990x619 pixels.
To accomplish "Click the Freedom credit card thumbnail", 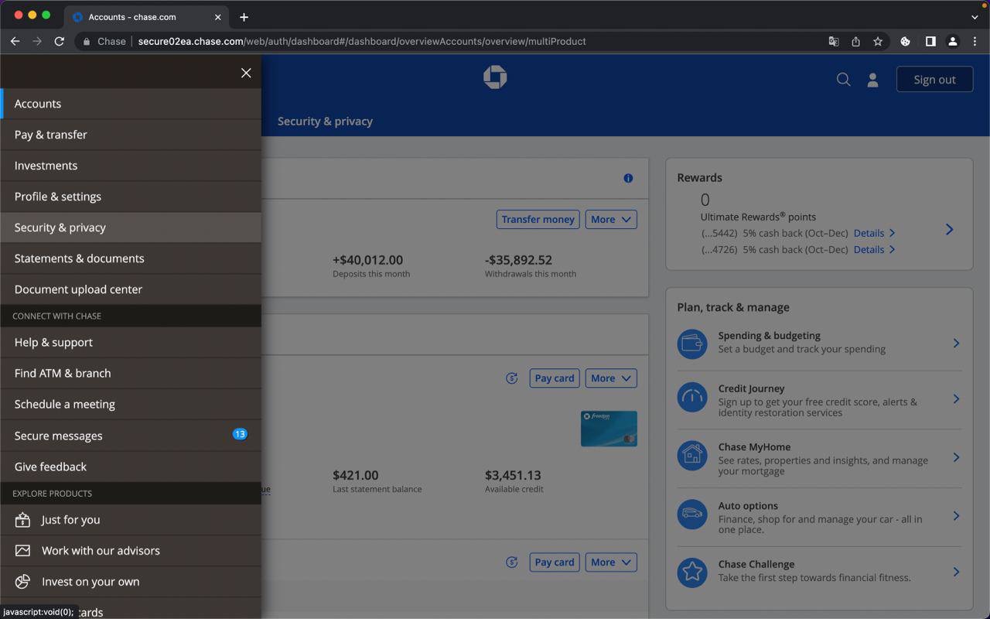I will (609, 429).
